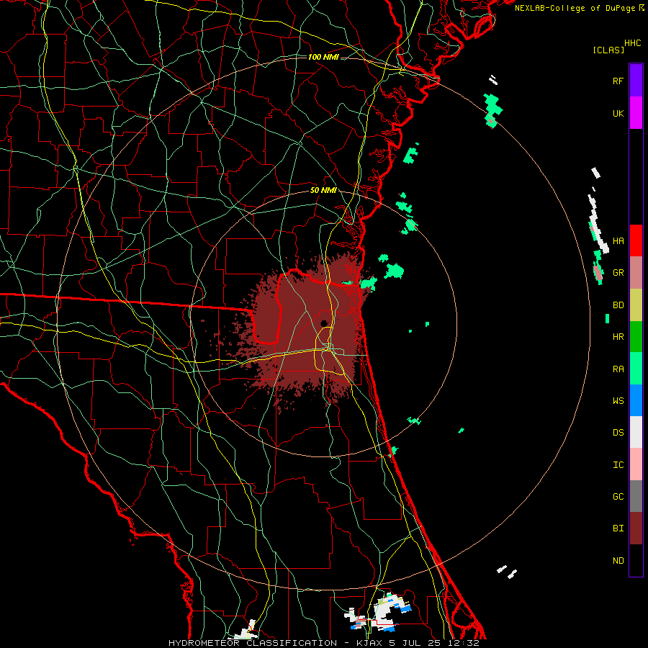Screen dimensions: 648x648
Task: Click the 'UK' legend label
Action: (618, 114)
